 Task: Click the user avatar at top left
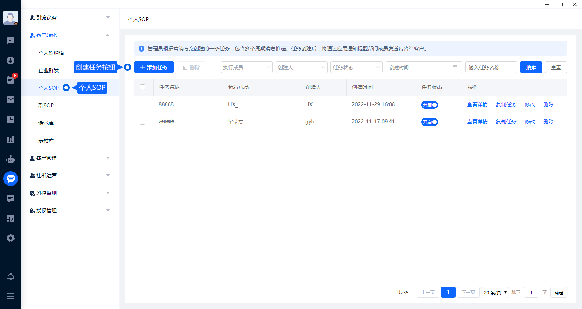[x=11, y=18]
